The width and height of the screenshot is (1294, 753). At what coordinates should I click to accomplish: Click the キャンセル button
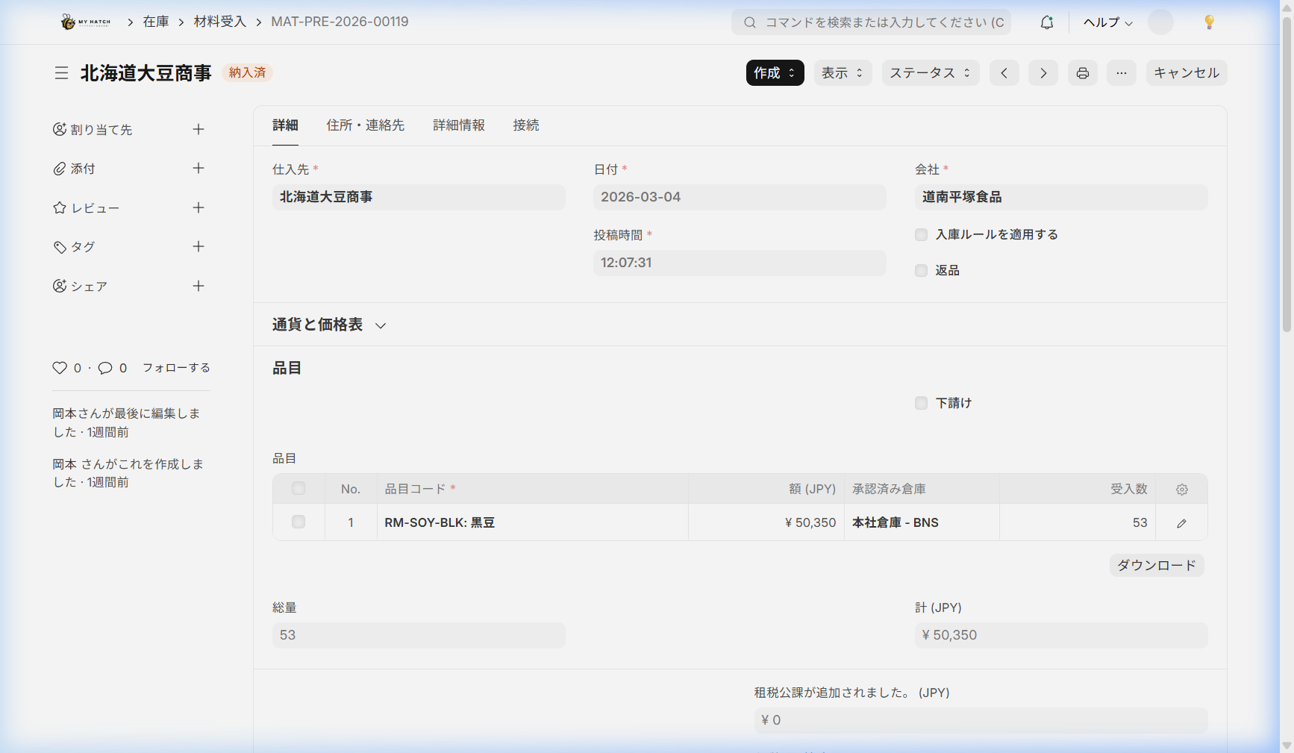1186,73
